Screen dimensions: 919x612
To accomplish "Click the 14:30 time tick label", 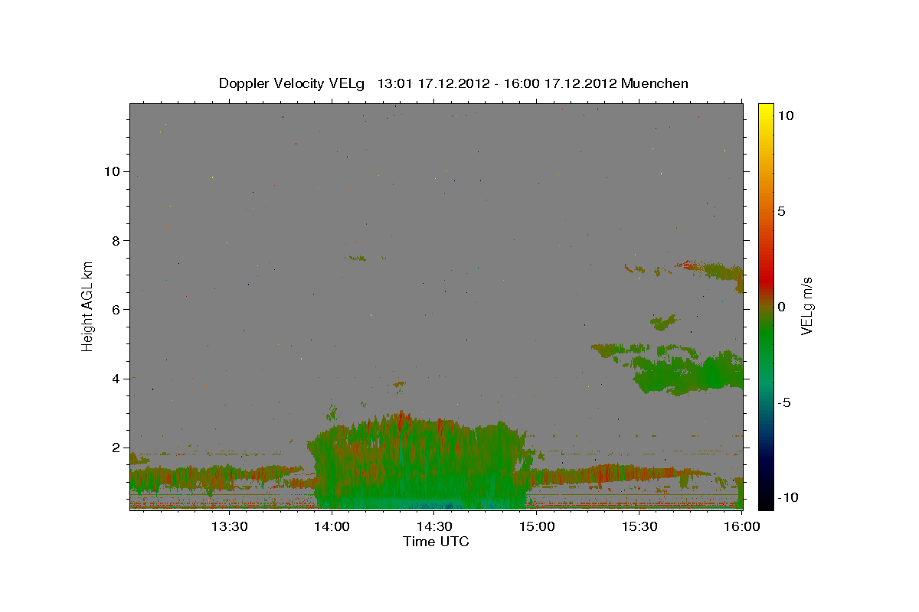I will (435, 526).
